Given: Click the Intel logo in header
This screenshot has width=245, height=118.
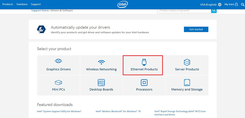Looking at the screenshot, I should point(123,5).
